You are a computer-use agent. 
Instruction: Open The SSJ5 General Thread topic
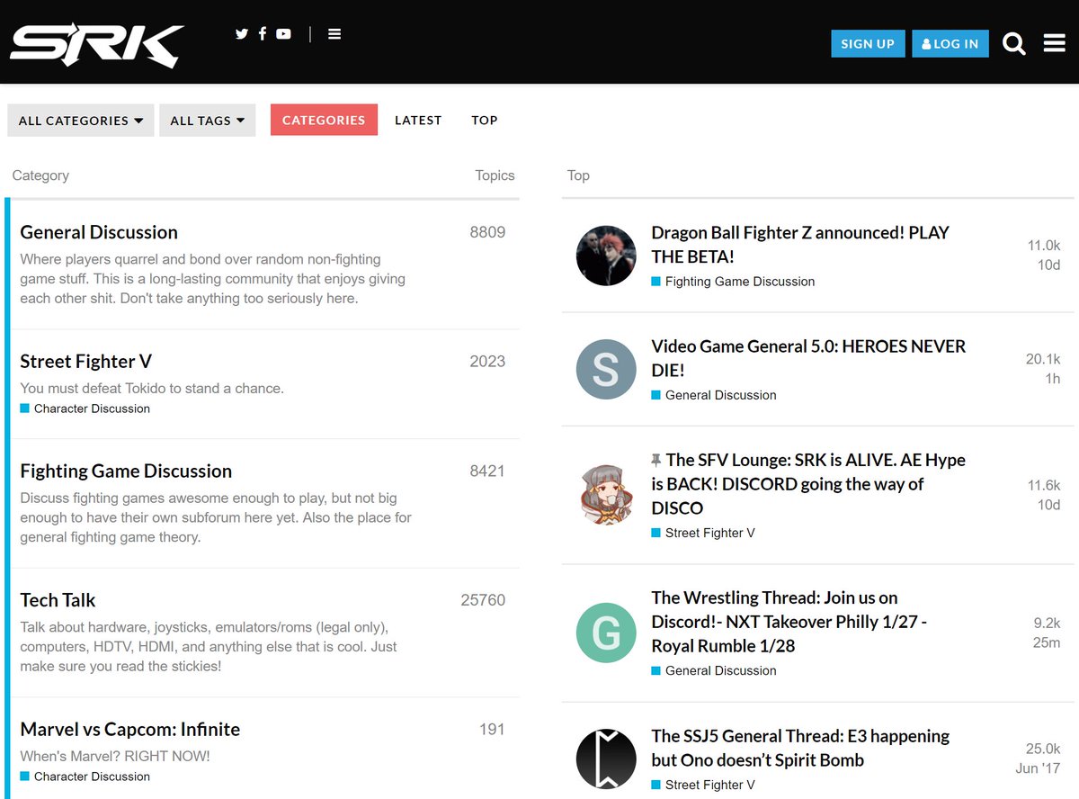pos(800,748)
